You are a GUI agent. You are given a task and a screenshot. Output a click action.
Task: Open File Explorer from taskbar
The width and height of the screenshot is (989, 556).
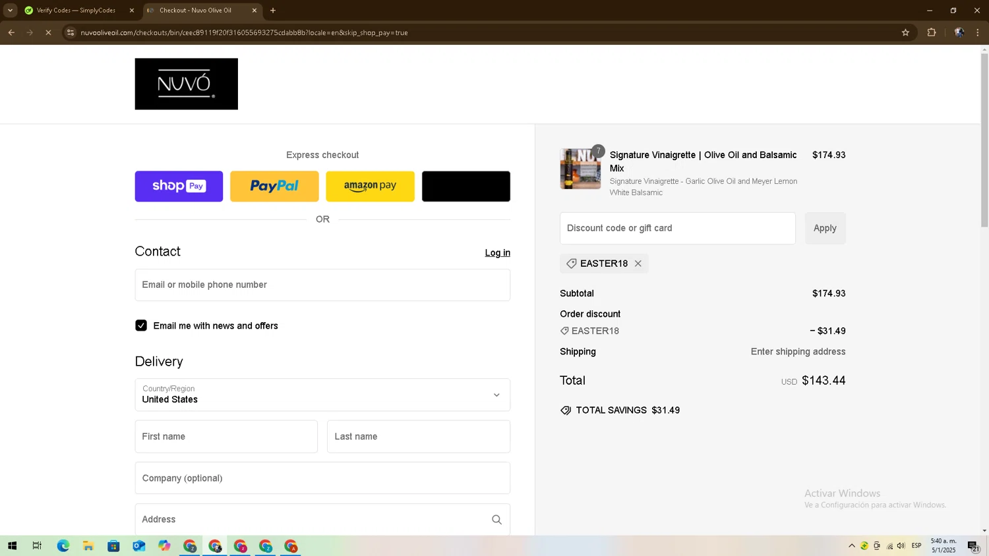[88, 545]
